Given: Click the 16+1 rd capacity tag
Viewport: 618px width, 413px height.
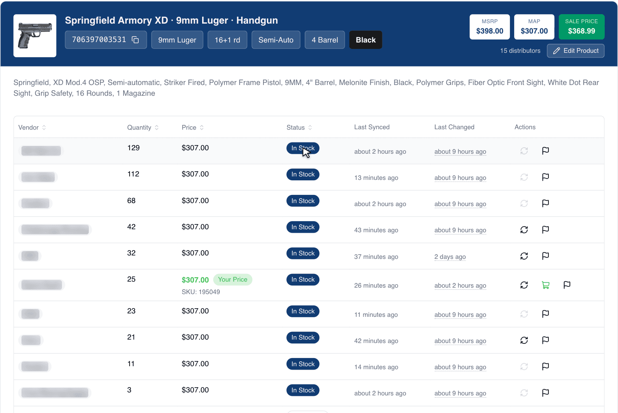Looking at the screenshot, I should point(227,40).
